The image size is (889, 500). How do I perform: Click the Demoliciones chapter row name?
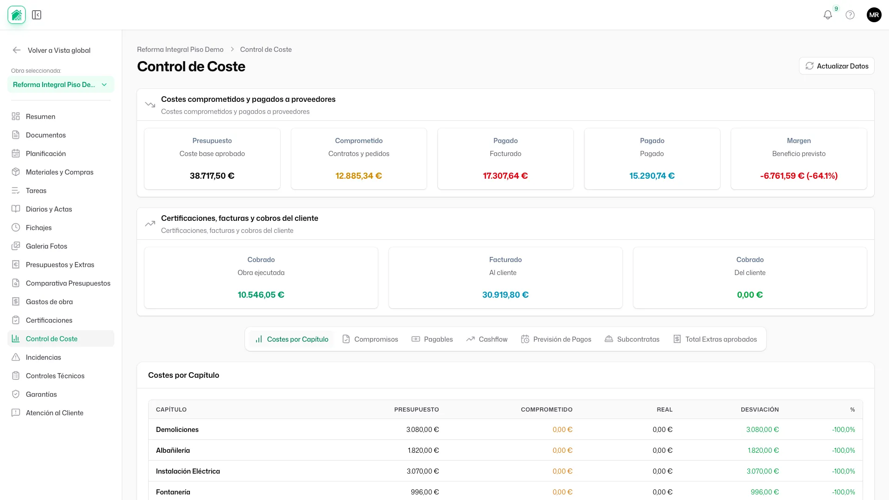click(177, 430)
